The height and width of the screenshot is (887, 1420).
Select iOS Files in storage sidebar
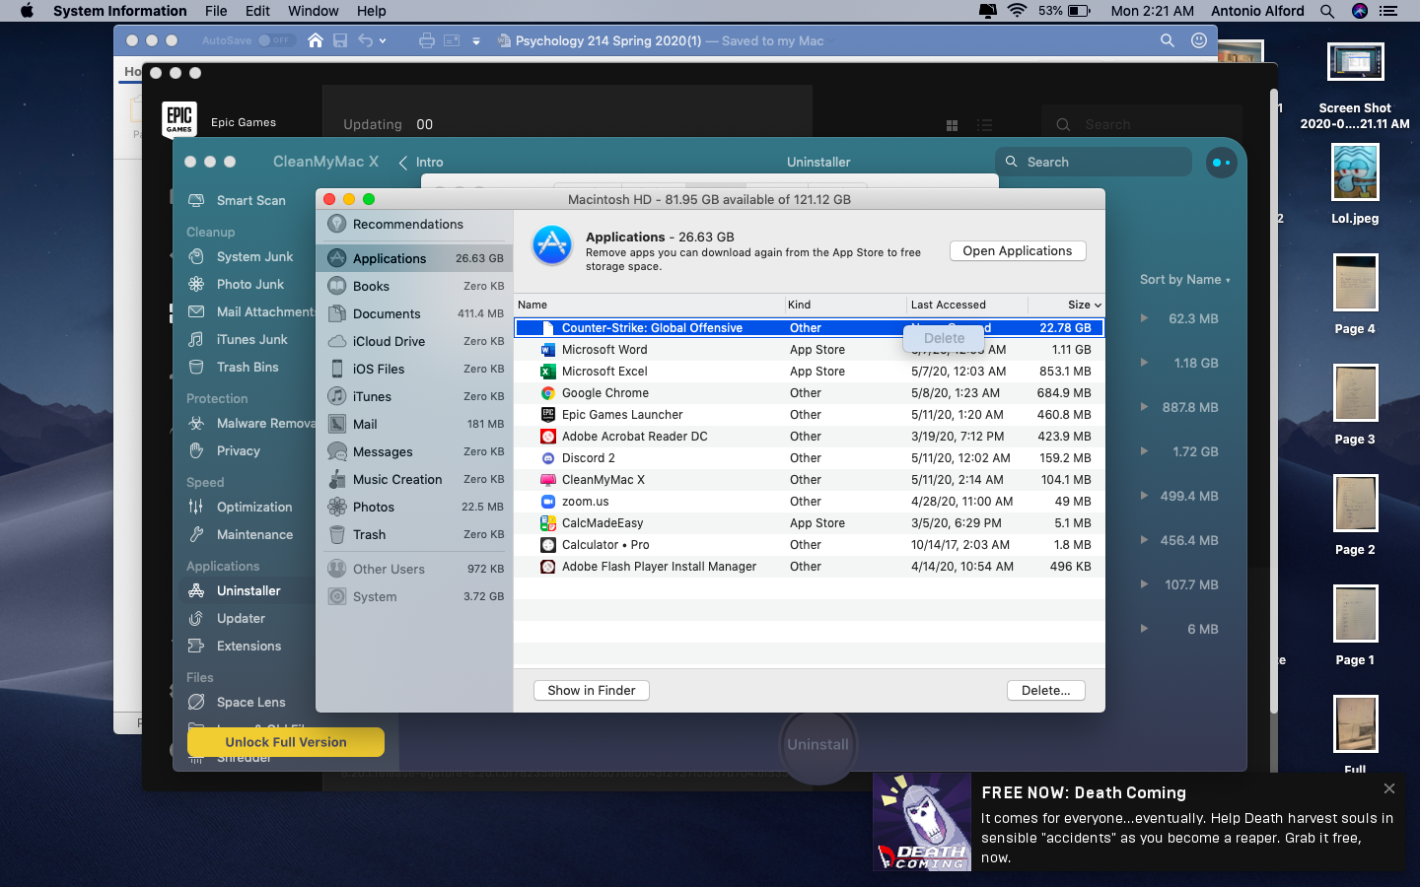coord(414,369)
